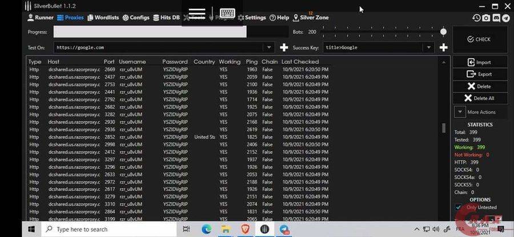Click the Bots slider handle
Screen dimensions: 514x237
(x=444, y=32)
